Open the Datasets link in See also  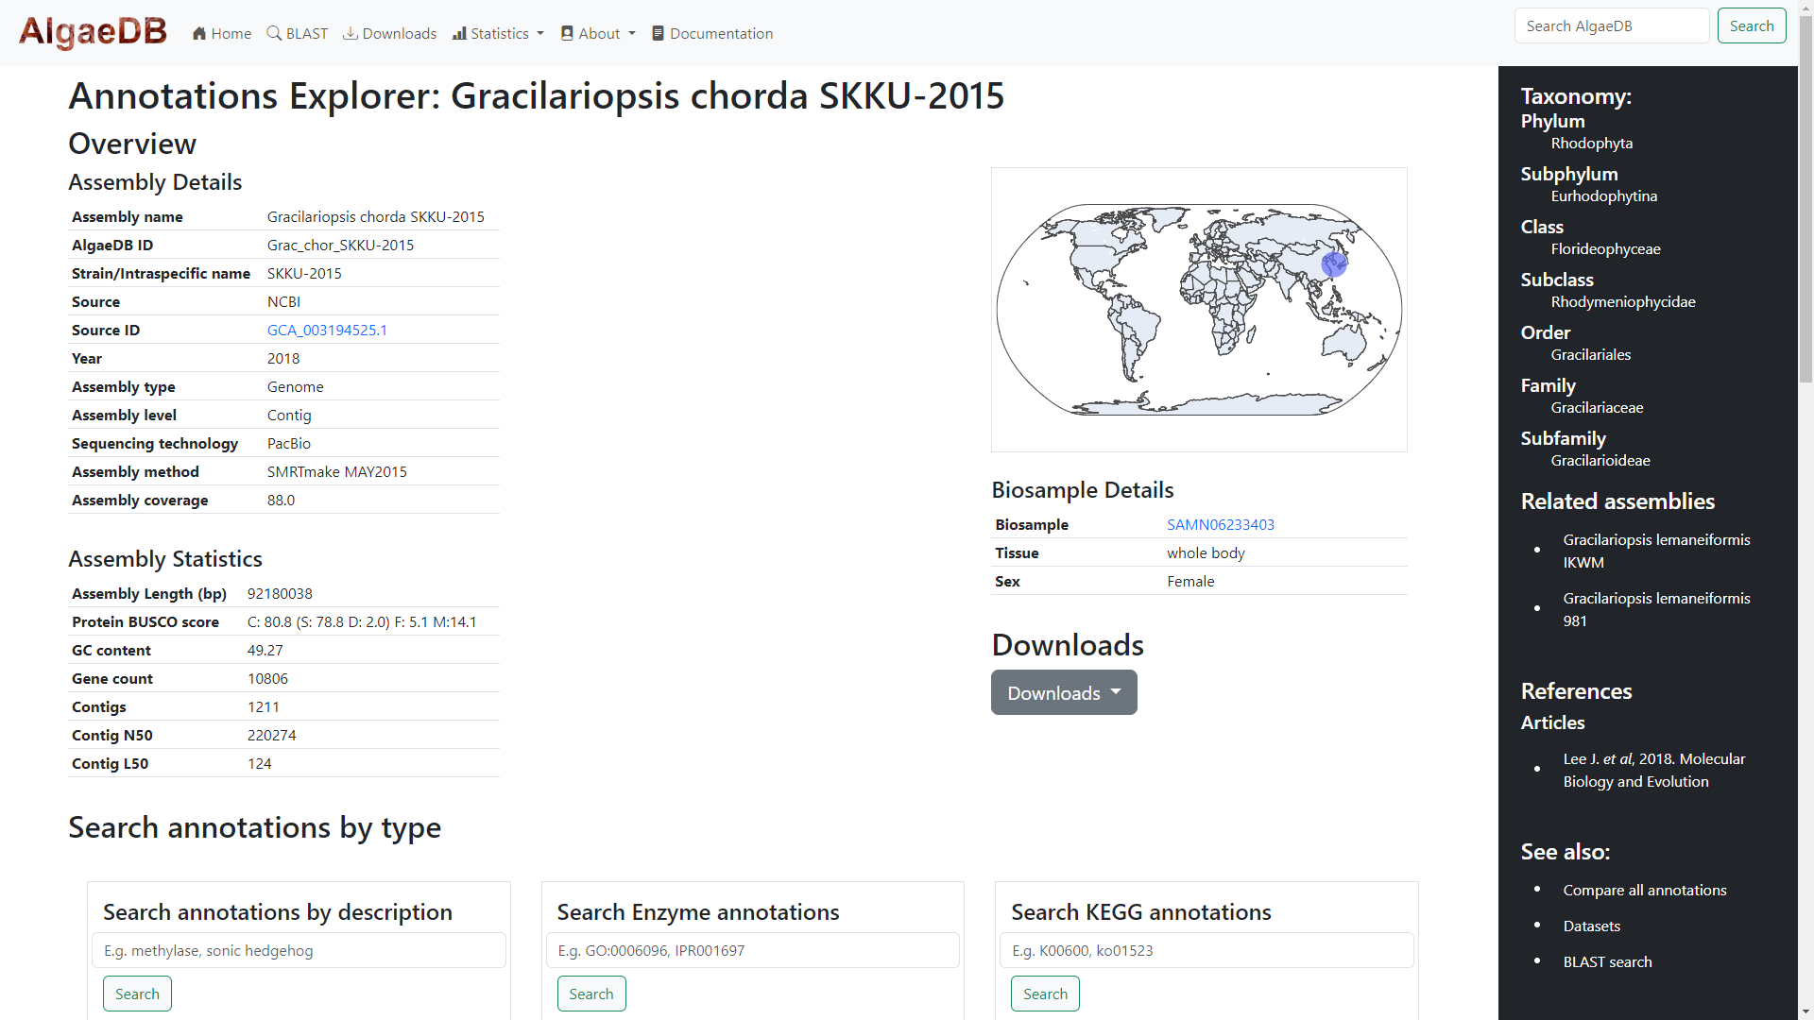coord(1591,926)
